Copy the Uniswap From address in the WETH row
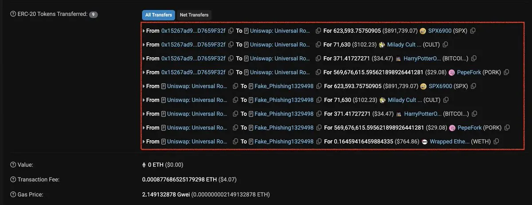 236,142
